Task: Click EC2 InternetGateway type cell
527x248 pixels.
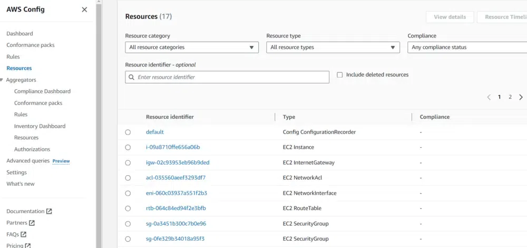Action: pos(308,163)
